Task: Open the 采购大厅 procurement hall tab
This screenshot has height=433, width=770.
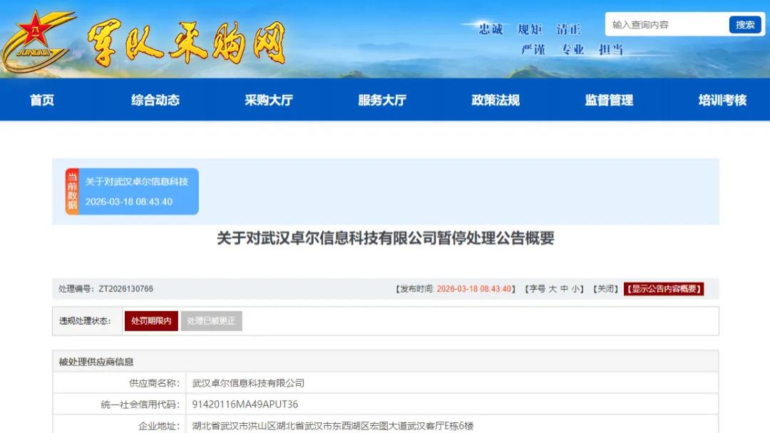Action: (269, 100)
